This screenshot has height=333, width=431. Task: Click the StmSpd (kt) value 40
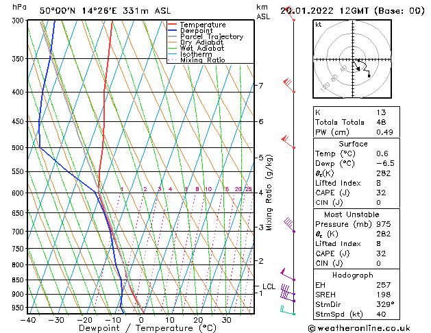click(381, 314)
